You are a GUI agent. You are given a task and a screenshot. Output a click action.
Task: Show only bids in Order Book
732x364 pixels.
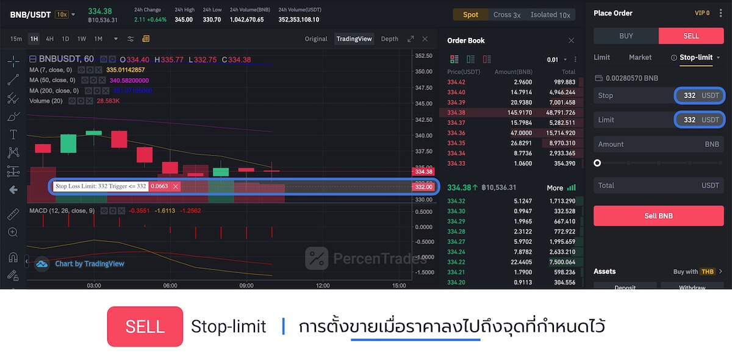coord(470,59)
